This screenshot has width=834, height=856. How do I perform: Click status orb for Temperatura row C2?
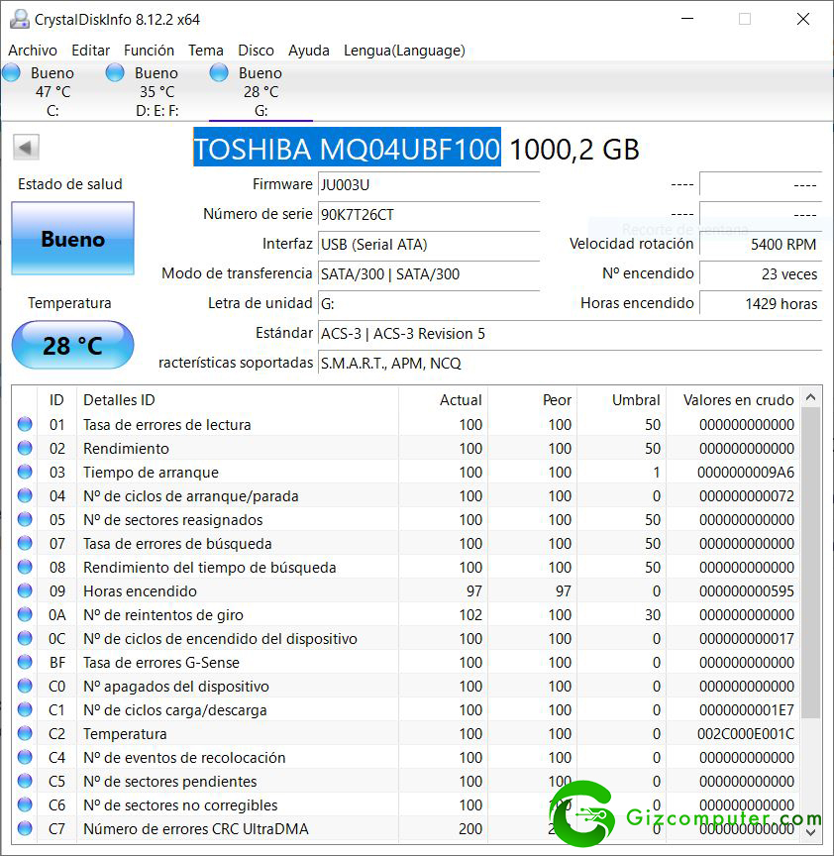point(25,733)
